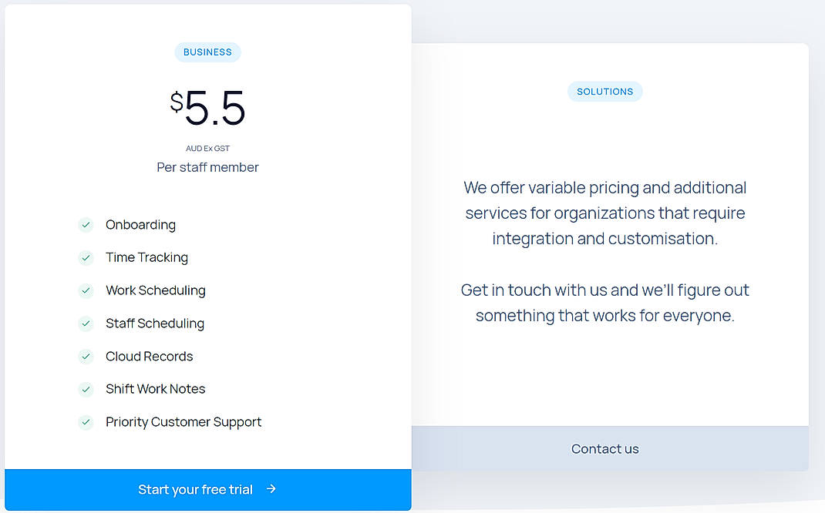Click the Contact us button
The width and height of the screenshot is (825, 513).
click(x=604, y=448)
